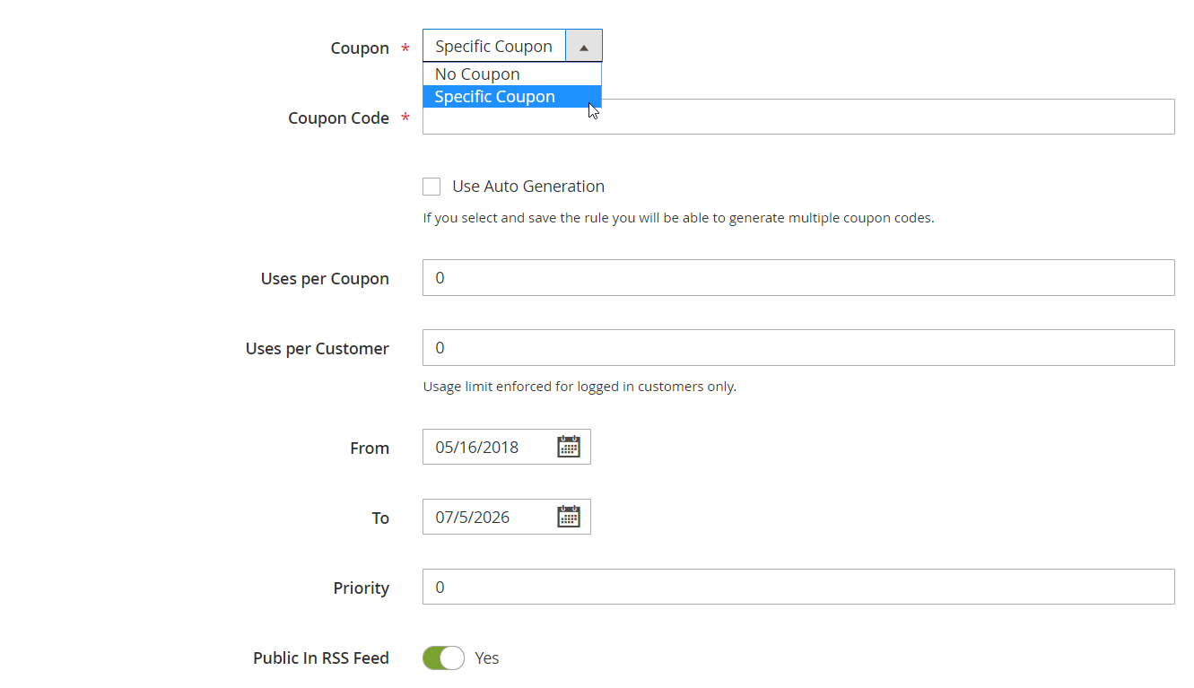Click the To date input showing 07/5/2026

point(489,517)
